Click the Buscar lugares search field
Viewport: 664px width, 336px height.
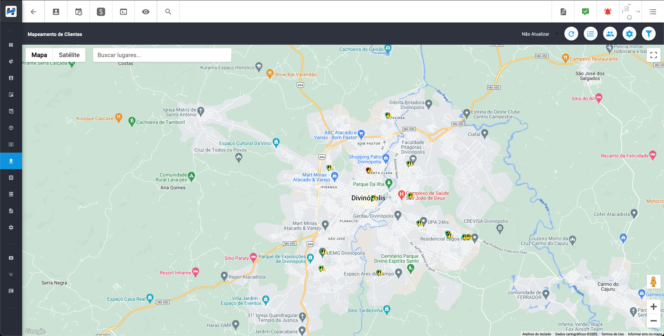(x=162, y=55)
